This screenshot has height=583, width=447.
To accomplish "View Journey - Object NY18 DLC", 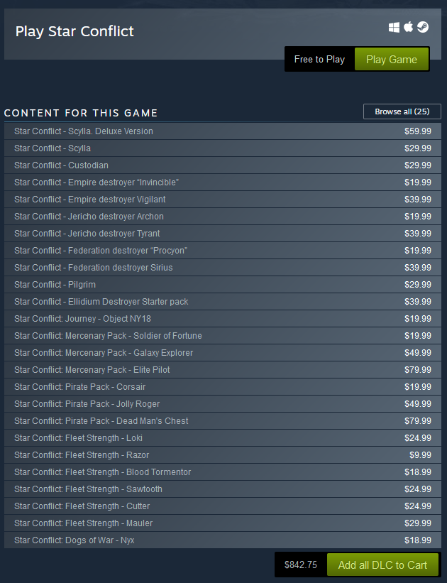I will [223, 319].
